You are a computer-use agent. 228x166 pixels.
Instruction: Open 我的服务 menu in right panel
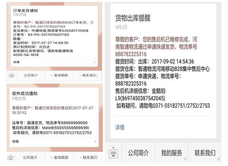[x=172, y=153]
